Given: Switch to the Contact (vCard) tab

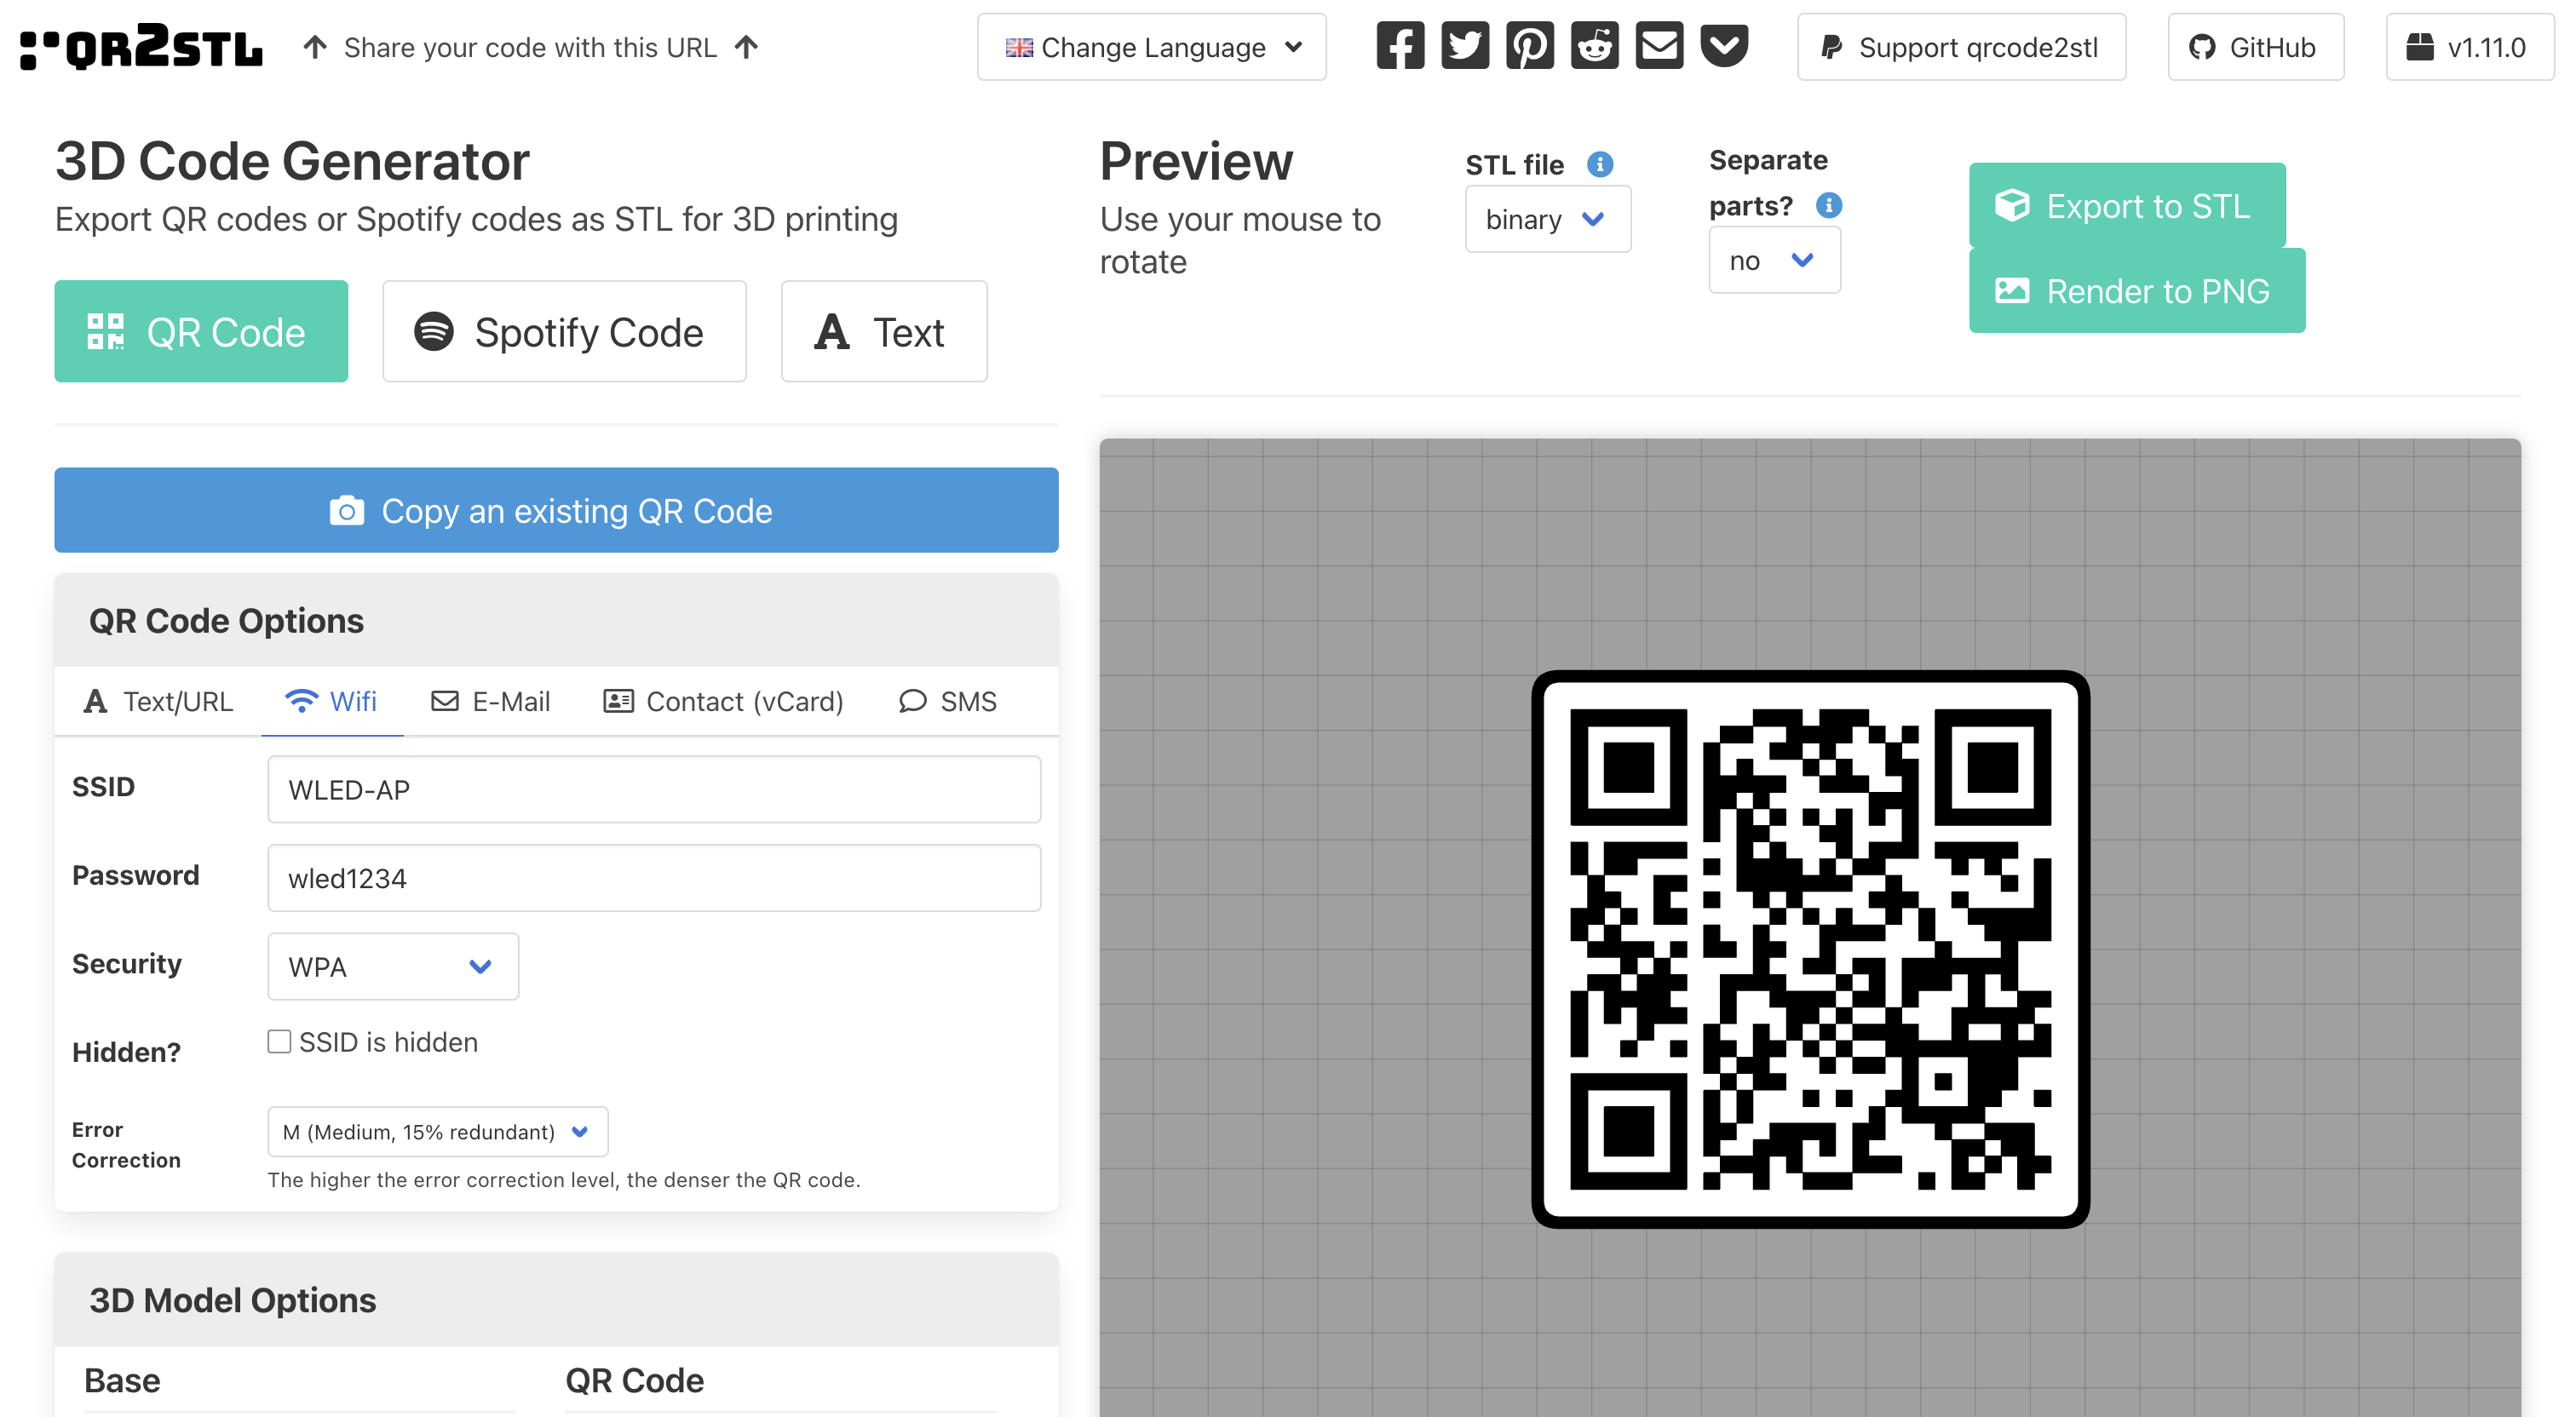Looking at the screenshot, I should pos(724,701).
